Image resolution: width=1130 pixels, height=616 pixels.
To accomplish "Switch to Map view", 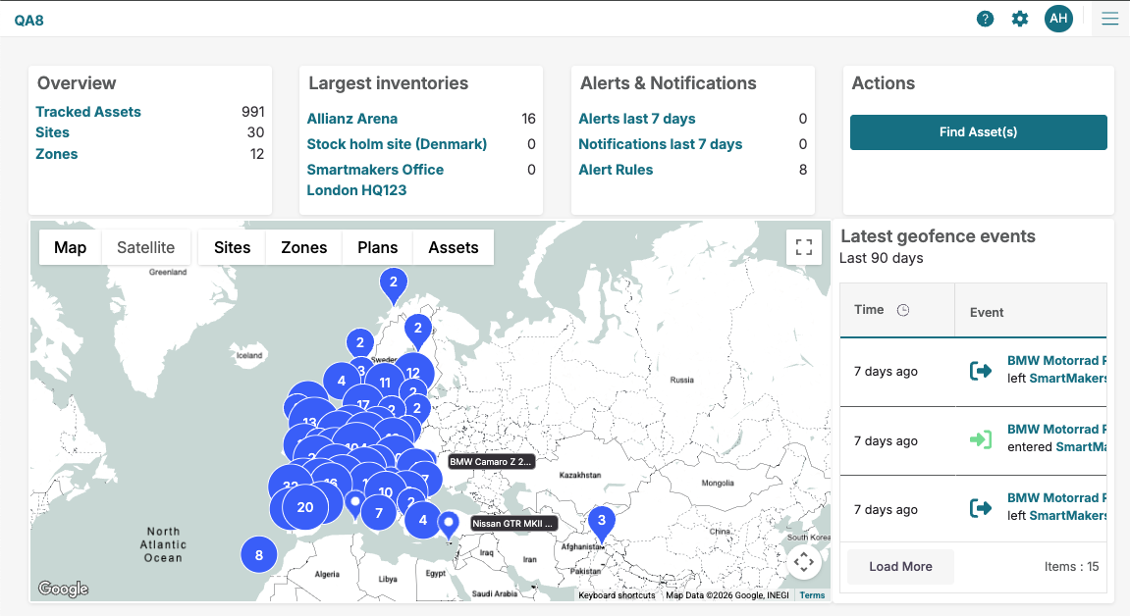I will pos(70,247).
